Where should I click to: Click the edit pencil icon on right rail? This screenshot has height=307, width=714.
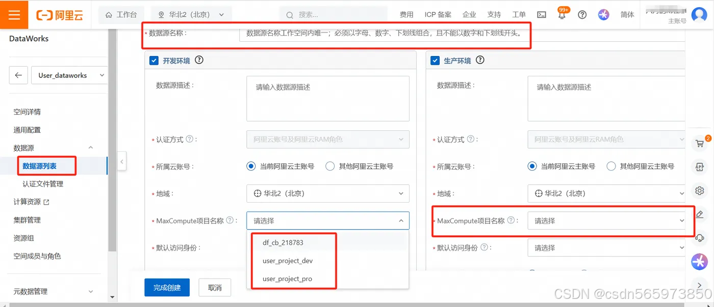pyautogui.click(x=700, y=214)
